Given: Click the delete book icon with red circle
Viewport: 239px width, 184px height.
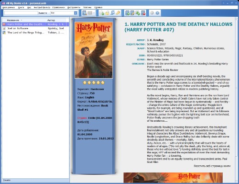Looking at the screenshot, I should (143, 13).
